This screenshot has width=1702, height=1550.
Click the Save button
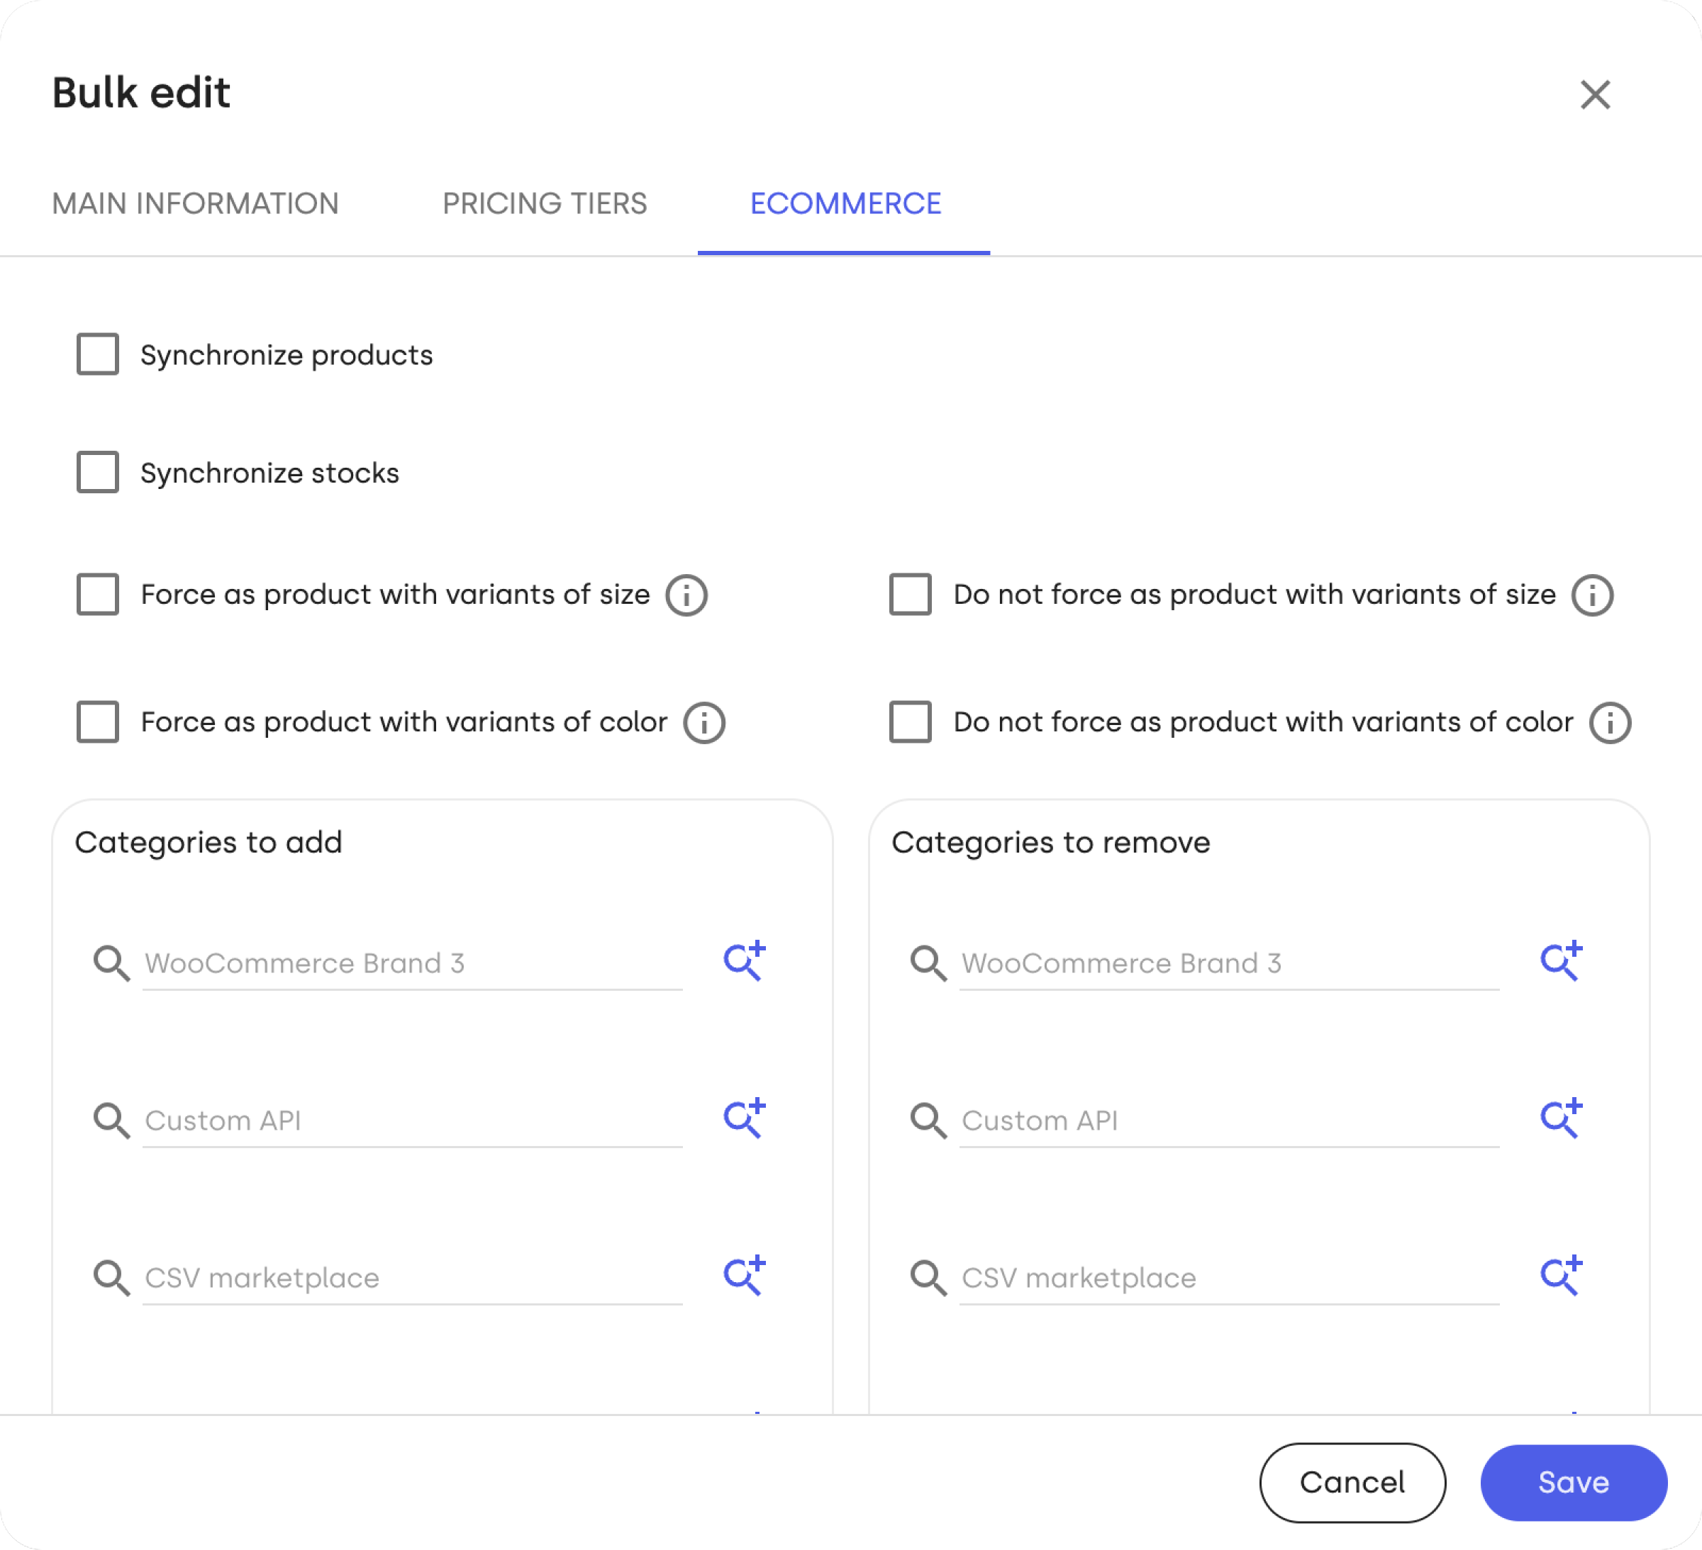point(1574,1483)
